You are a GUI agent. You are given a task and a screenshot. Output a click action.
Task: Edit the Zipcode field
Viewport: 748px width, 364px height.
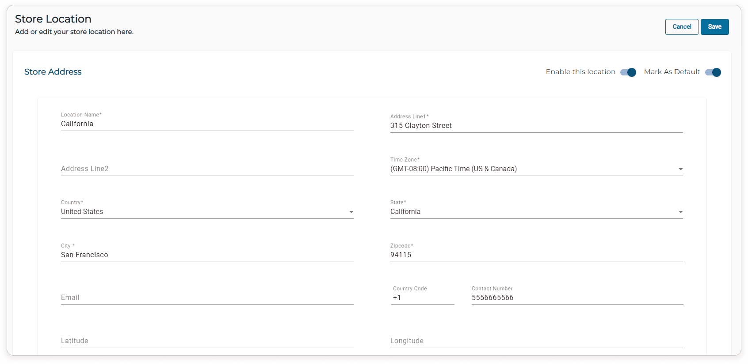(536, 255)
